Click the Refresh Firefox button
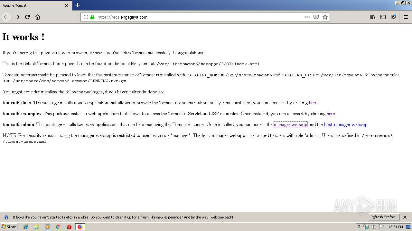Screen dimensions: 412x231 click(384, 217)
